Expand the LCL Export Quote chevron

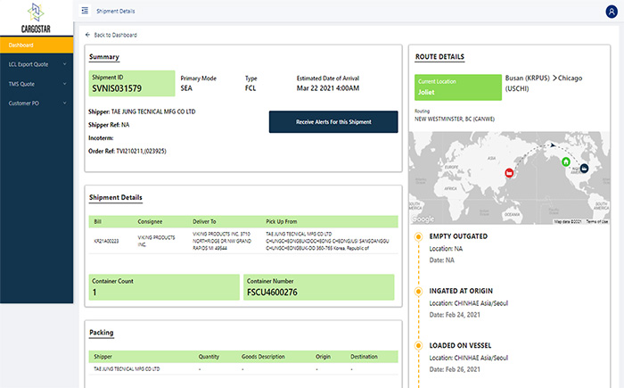(64, 64)
